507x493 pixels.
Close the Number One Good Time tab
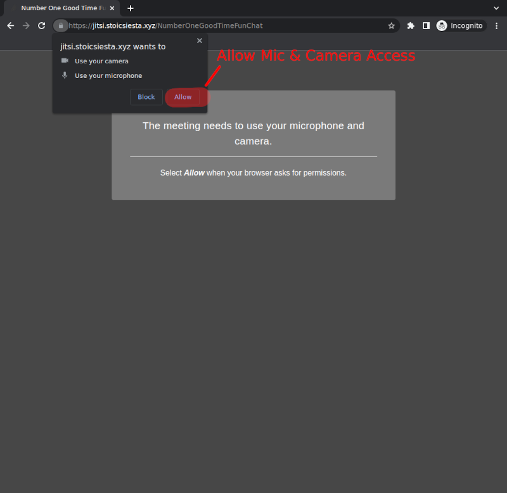tap(112, 8)
